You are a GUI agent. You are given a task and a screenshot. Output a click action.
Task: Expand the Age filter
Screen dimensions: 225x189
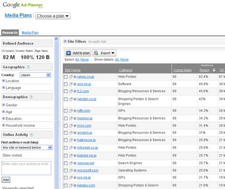click(x=4, y=111)
